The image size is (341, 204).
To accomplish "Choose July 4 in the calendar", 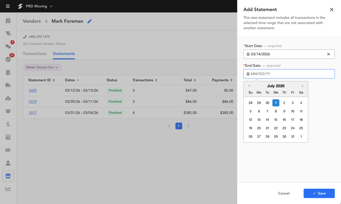I will 301,103.
